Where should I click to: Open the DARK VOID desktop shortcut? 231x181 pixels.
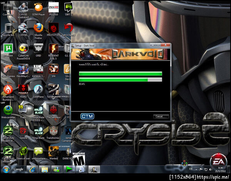coord(69,153)
